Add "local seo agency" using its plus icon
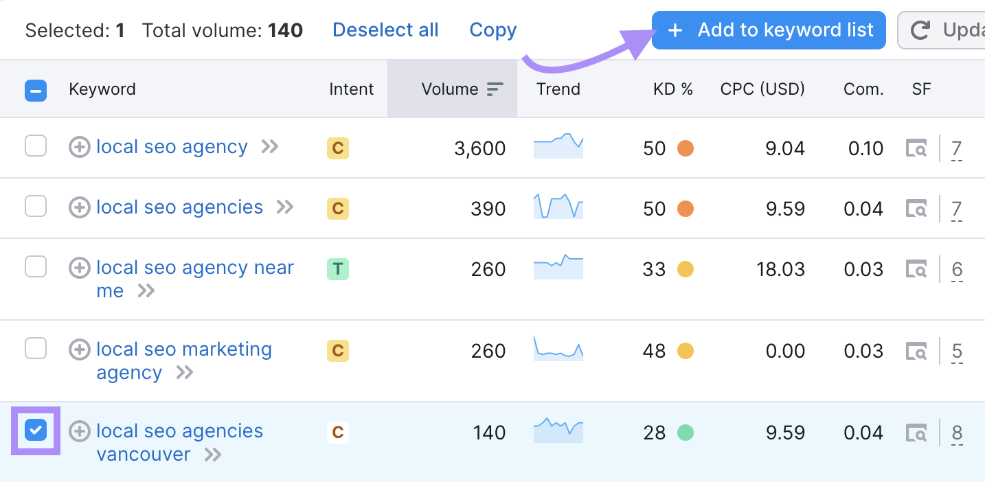985x482 pixels. [x=79, y=146]
